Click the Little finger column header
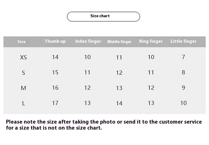This screenshot has height=145, width=209. coord(183,41)
